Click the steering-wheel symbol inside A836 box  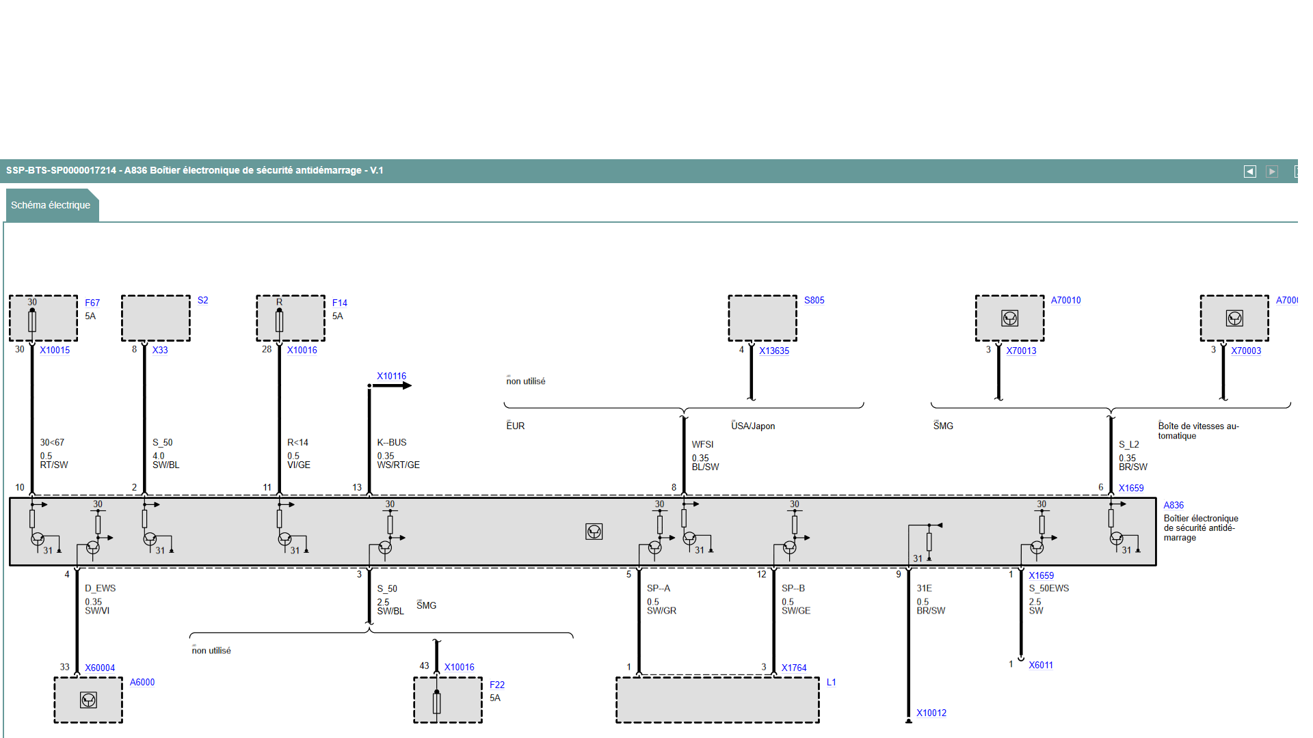(x=594, y=532)
